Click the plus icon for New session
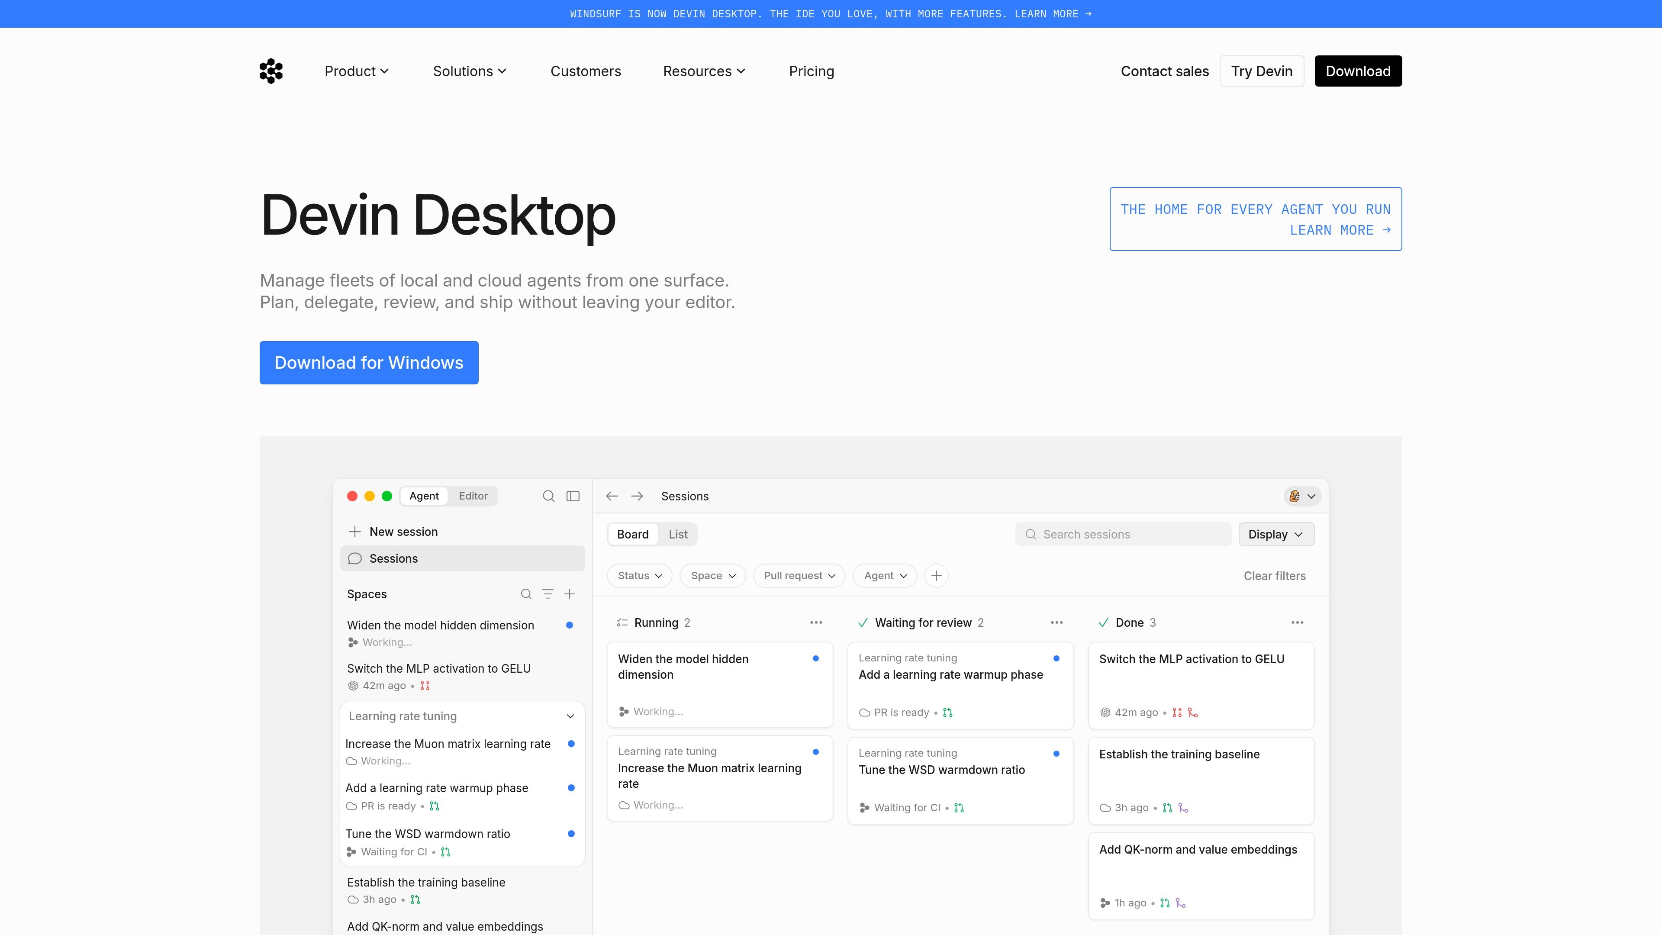 click(x=354, y=532)
